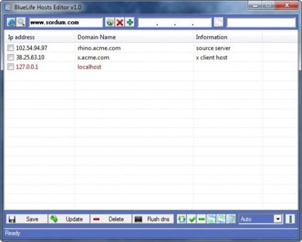The image size is (302, 242).
Task: Click the green arrows refresh icon
Action: pyautogui.click(x=181, y=219)
